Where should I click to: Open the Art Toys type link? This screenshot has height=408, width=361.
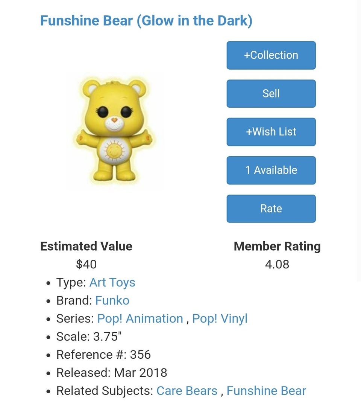coord(112,283)
